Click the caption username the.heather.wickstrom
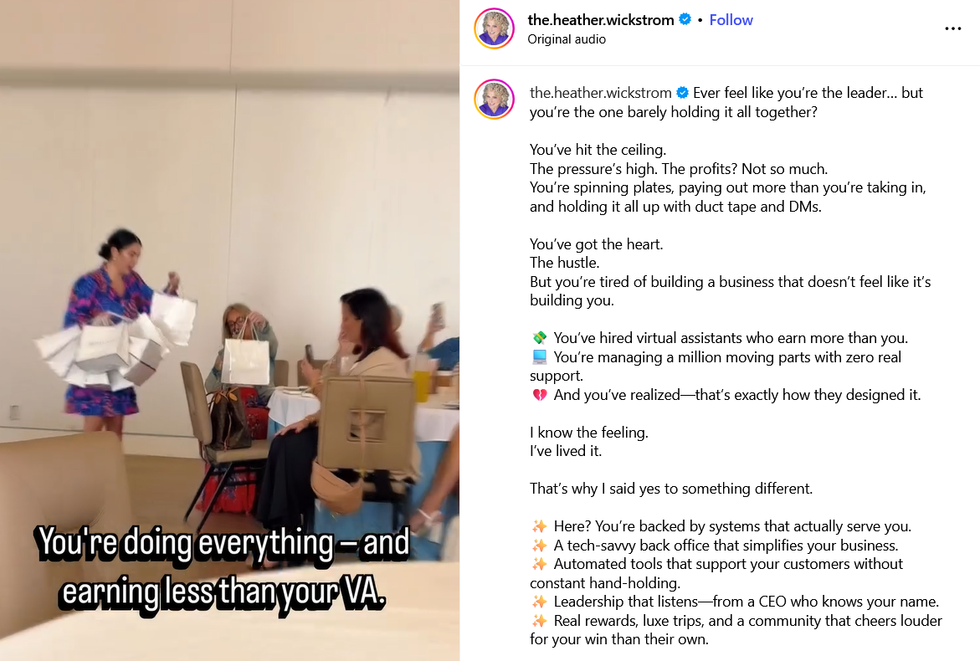980x661 pixels. [601, 93]
